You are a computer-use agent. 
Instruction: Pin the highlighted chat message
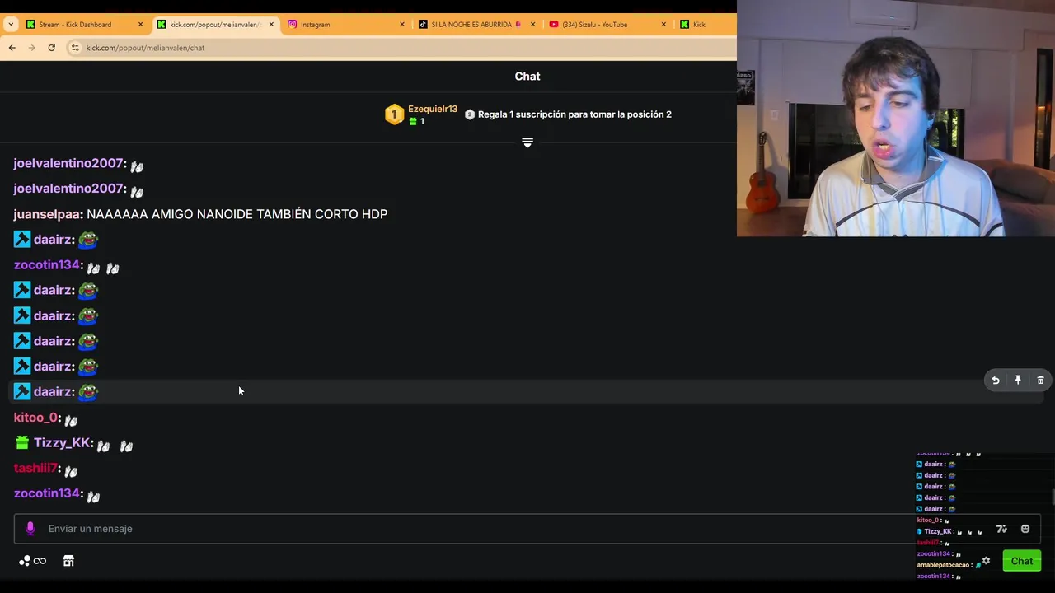click(1018, 380)
